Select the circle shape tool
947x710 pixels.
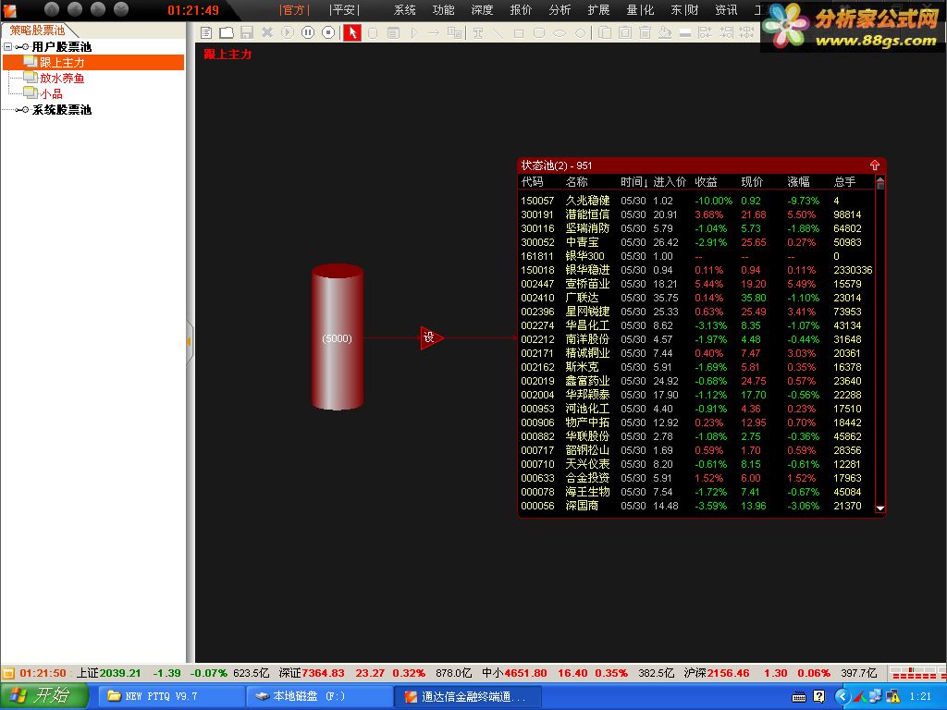[x=581, y=33]
